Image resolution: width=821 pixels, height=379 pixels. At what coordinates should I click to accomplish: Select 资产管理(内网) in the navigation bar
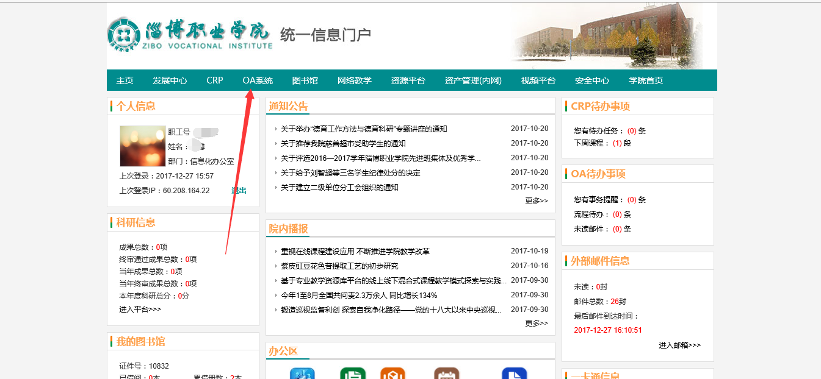coord(473,80)
